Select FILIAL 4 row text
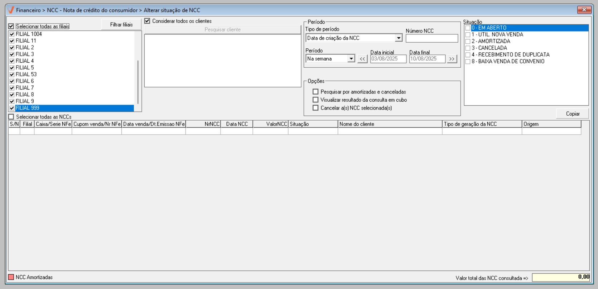The width and height of the screenshot is (598, 289). (25, 61)
